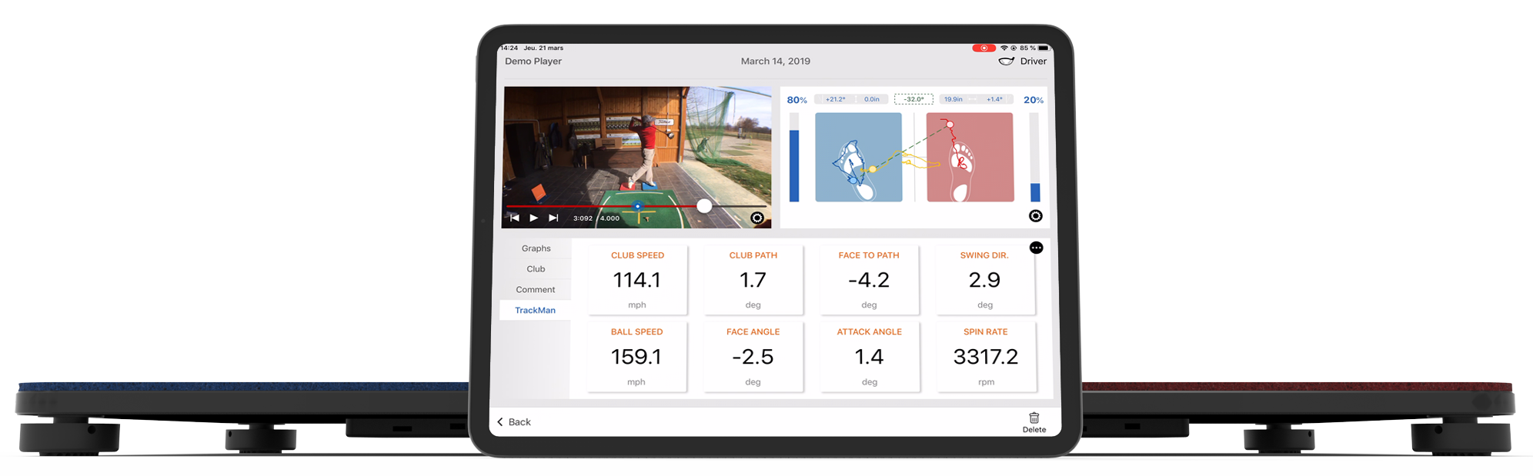The height and width of the screenshot is (476, 1533).
Task: Select the Spin Rate data tile
Action: (x=985, y=357)
